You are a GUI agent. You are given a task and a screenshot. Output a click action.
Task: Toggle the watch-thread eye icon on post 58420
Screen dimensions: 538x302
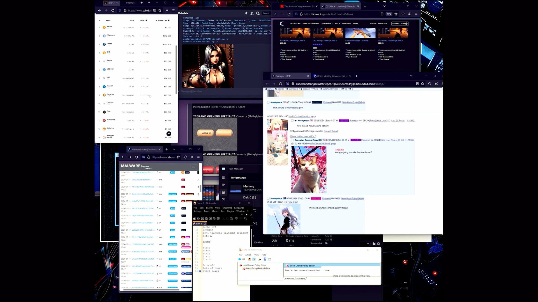(x=295, y=121)
